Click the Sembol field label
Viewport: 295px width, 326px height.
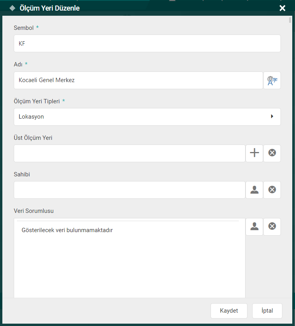pyautogui.click(x=24, y=28)
